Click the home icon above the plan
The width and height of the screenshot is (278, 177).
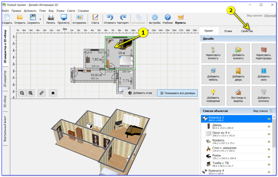tap(53, 93)
